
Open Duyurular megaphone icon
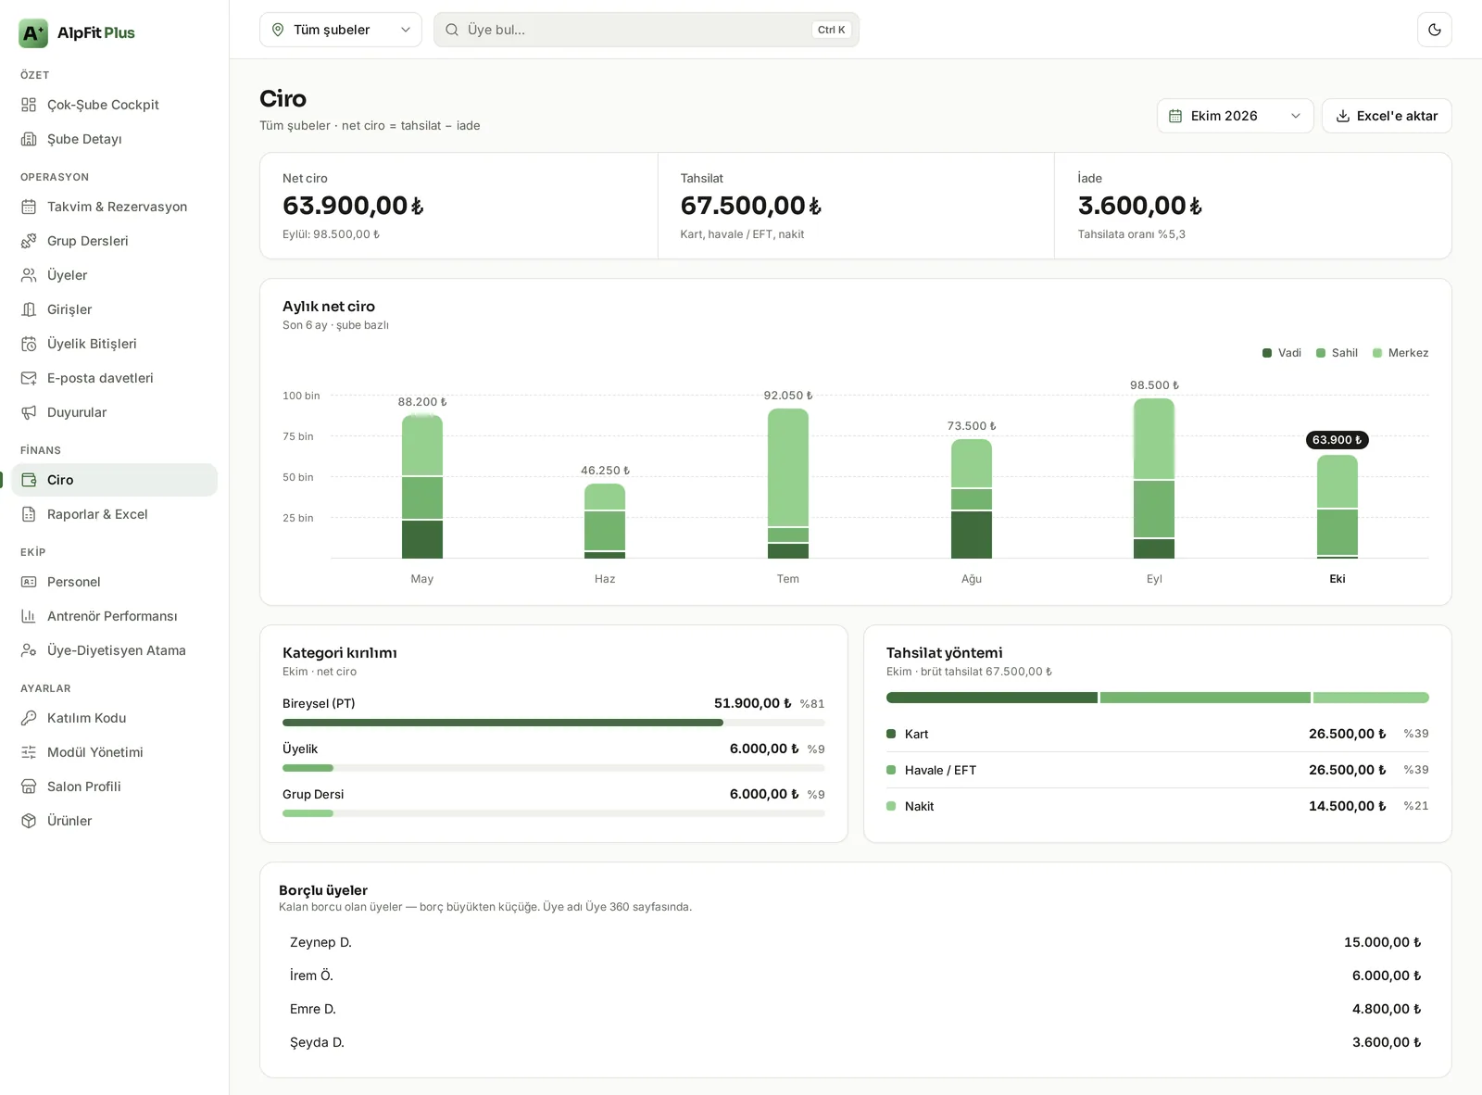click(29, 412)
